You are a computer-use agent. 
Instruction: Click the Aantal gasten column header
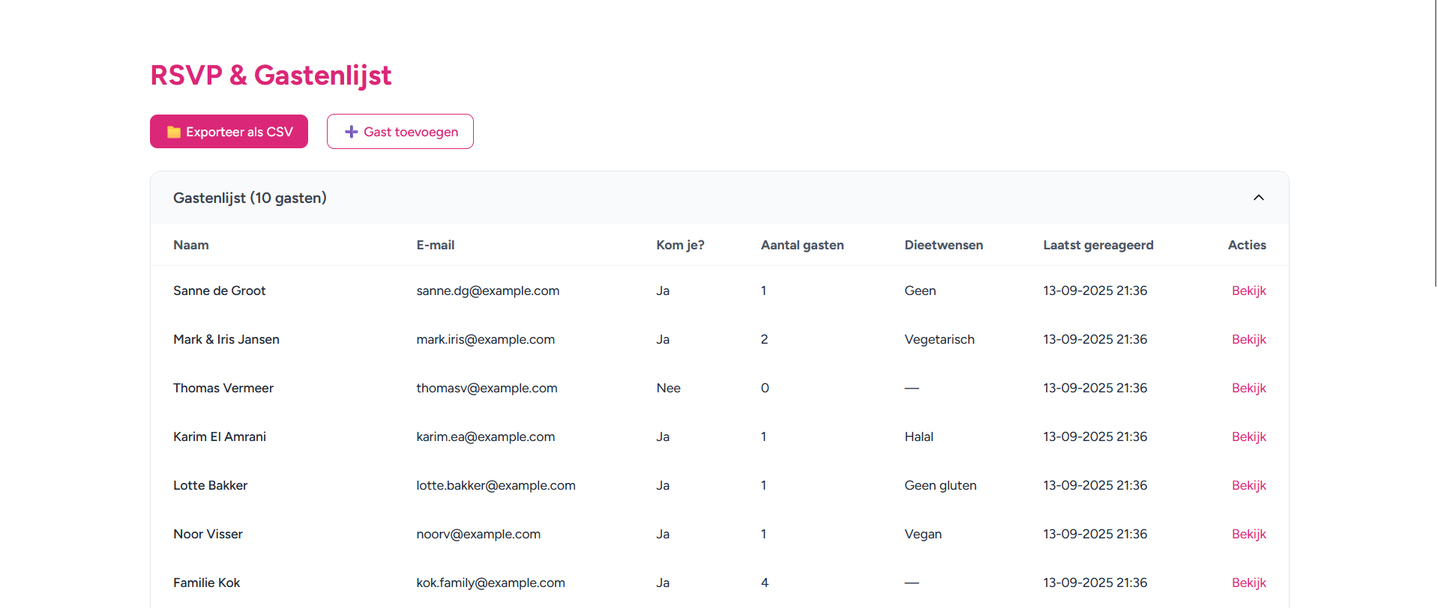(x=802, y=245)
